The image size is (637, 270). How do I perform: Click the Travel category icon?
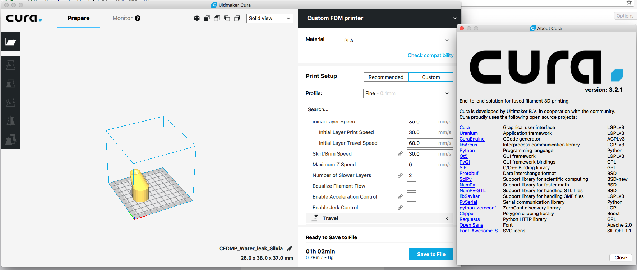click(314, 218)
